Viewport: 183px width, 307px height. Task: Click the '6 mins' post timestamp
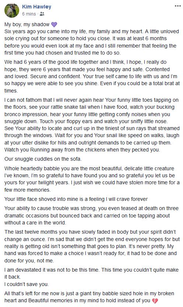[x=29, y=14]
